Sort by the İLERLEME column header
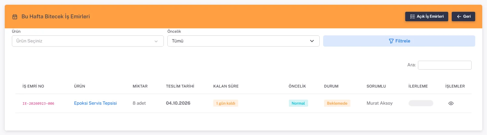This screenshot has width=487, height=135. click(418, 86)
